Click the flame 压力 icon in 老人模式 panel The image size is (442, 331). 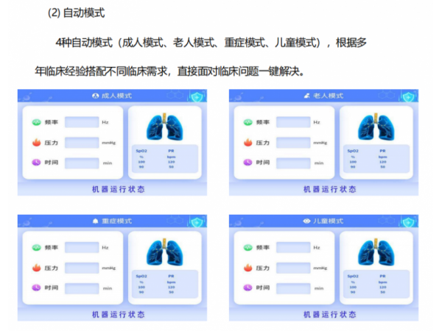tap(246, 142)
